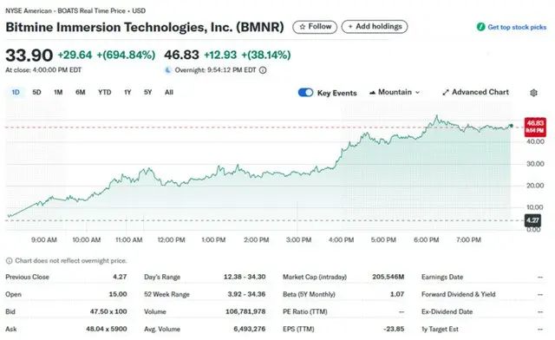The image size is (555, 340).
Task: Select the 6M range tab
Action: (x=81, y=93)
